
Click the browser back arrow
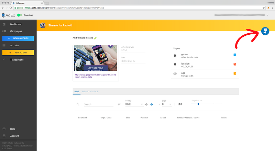2,8
